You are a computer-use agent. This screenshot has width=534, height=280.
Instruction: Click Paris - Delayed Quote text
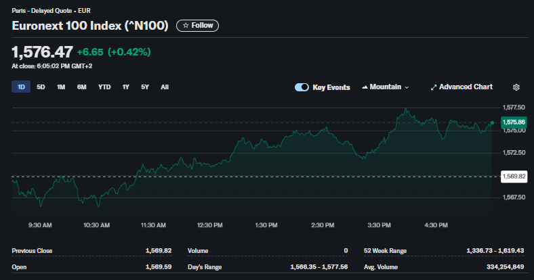pyautogui.click(x=51, y=11)
